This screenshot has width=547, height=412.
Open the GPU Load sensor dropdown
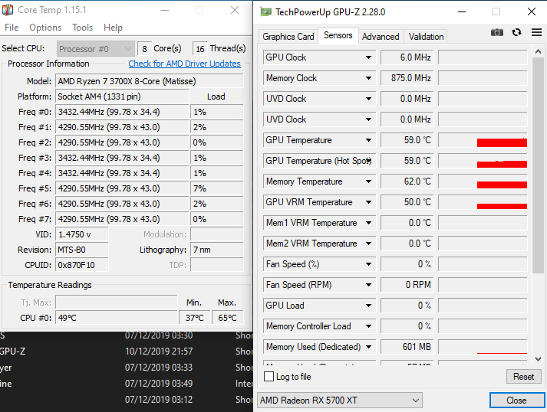(368, 306)
